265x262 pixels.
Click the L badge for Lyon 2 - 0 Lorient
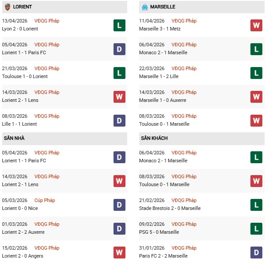point(119,25)
